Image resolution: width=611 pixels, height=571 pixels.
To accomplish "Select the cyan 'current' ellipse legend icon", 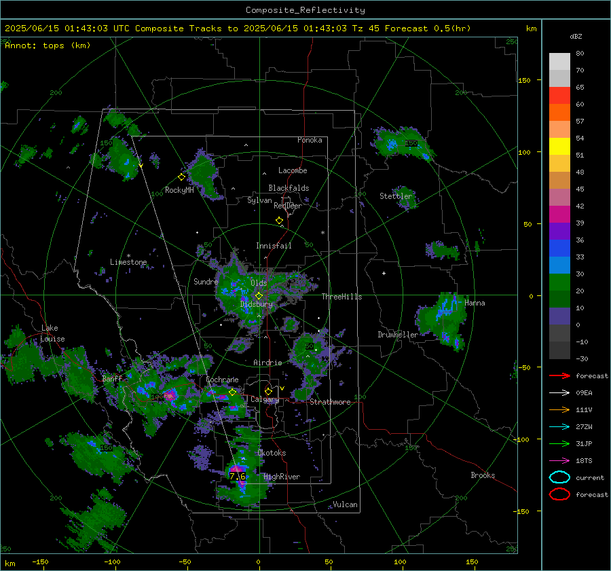I will click(x=559, y=477).
